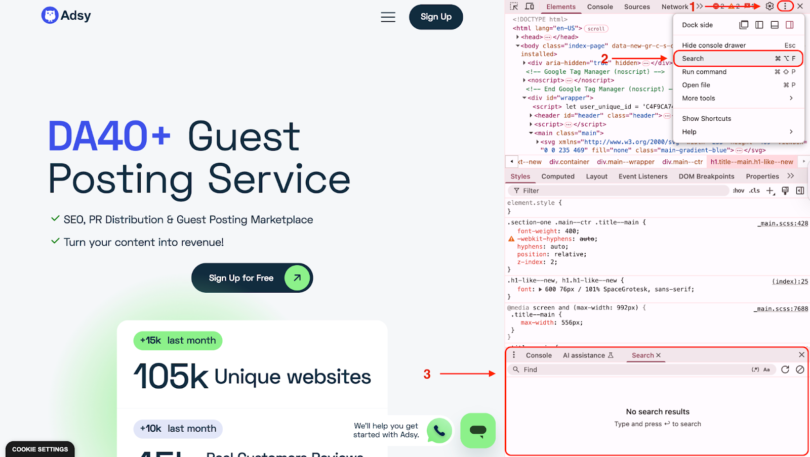
Task: Add new style rule plus icon
Action: pyautogui.click(x=770, y=191)
